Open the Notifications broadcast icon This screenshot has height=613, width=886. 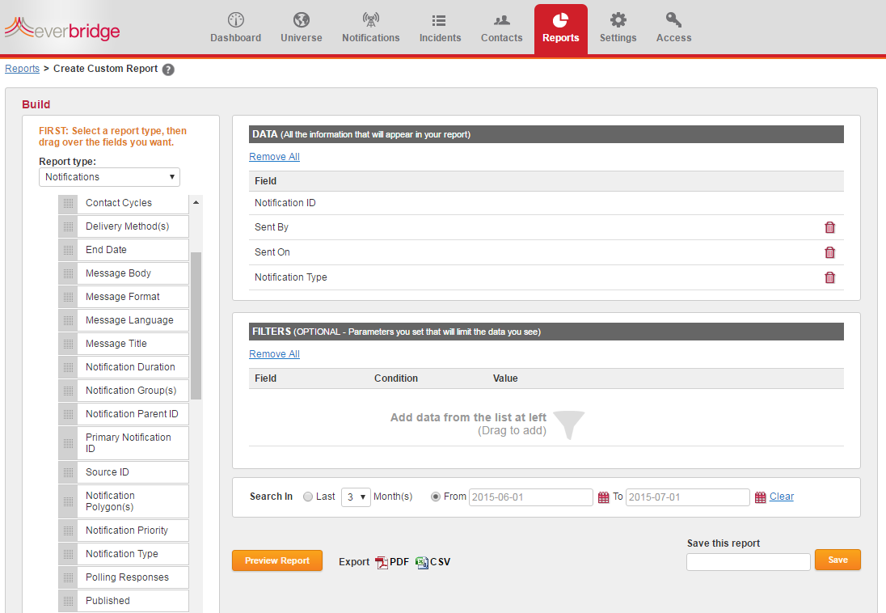(x=370, y=20)
